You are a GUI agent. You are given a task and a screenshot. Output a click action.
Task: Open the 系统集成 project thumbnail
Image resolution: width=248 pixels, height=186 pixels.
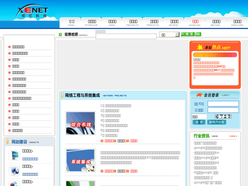pos(81,160)
